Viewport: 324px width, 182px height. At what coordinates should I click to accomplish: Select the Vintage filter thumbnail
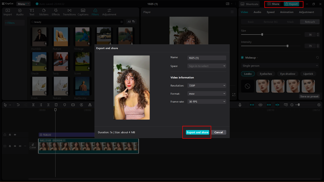click(x=82, y=37)
